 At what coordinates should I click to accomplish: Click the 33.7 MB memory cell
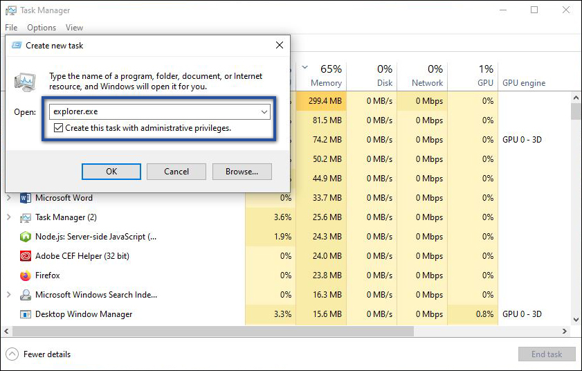tap(321, 198)
